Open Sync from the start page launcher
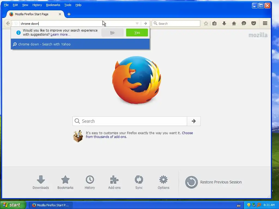The image size is (279, 209). coord(139,182)
